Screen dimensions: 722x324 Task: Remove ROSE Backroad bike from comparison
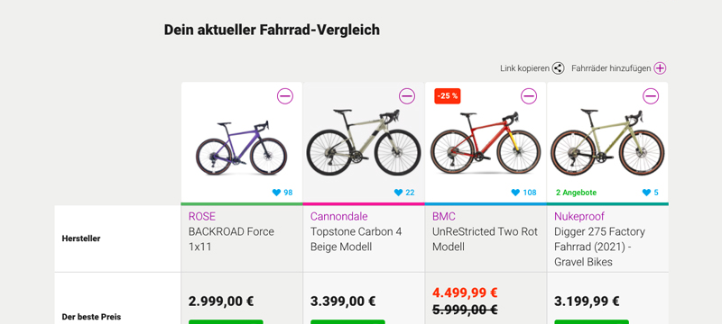click(x=285, y=96)
